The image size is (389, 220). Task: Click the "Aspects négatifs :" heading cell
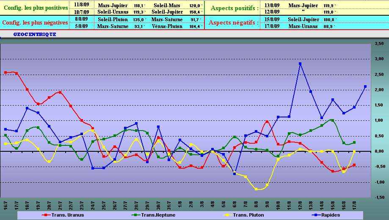tap(234, 22)
